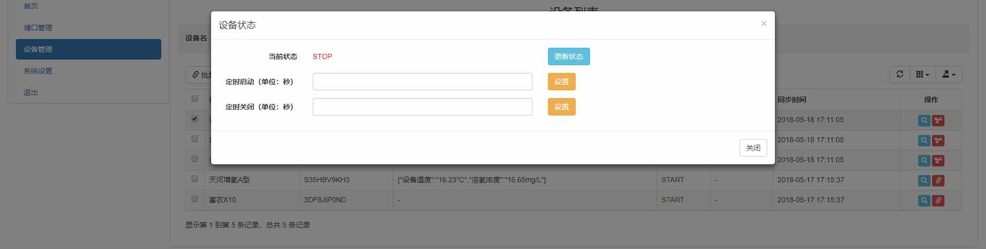
Task: Select 设备管理 in the sidebar
Action: [x=88, y=49]
